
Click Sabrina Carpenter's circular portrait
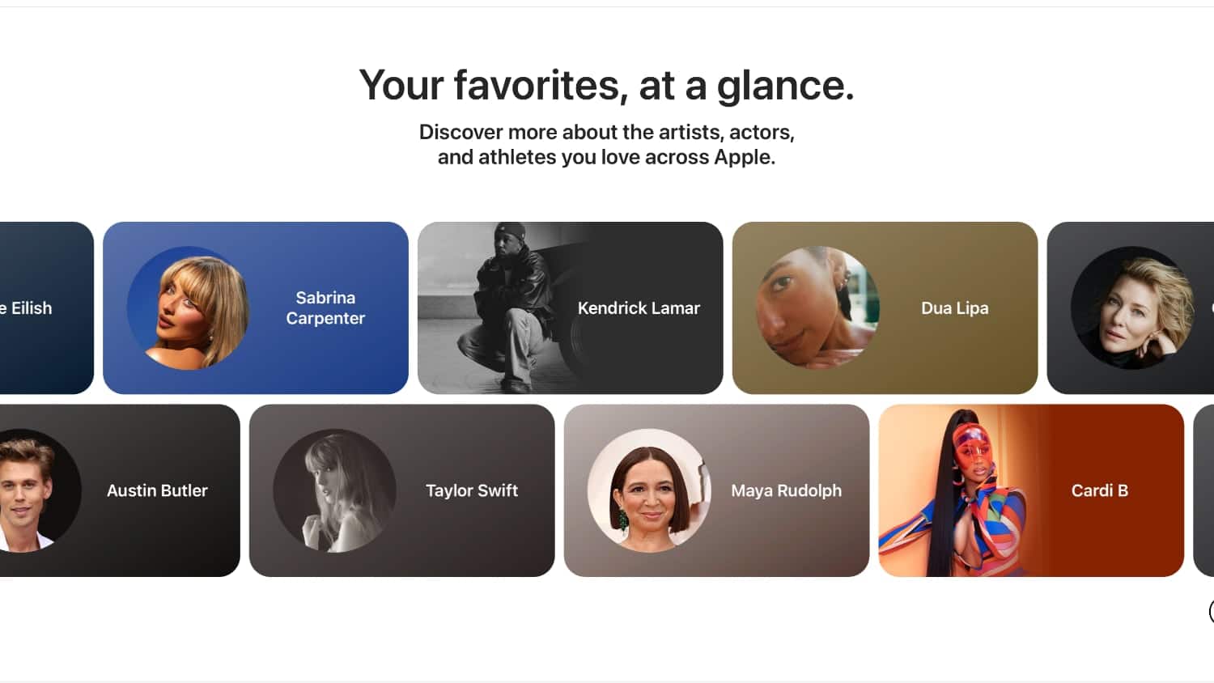pos(189,308)
